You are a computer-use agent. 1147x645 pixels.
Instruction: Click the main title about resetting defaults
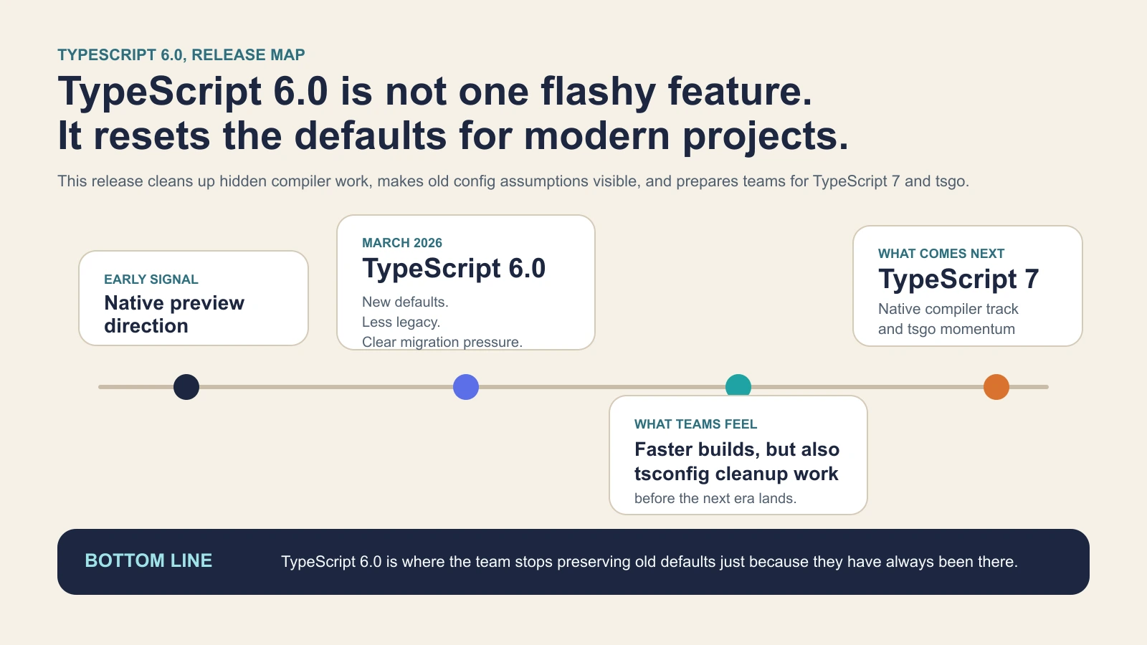452,113
